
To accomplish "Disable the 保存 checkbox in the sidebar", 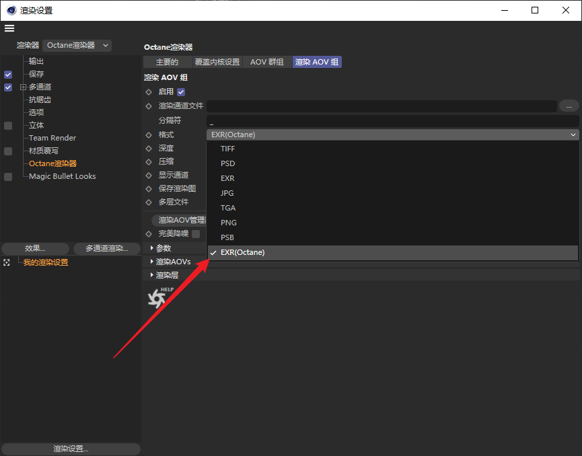I will pyautogui.click(x=8, y=75).
